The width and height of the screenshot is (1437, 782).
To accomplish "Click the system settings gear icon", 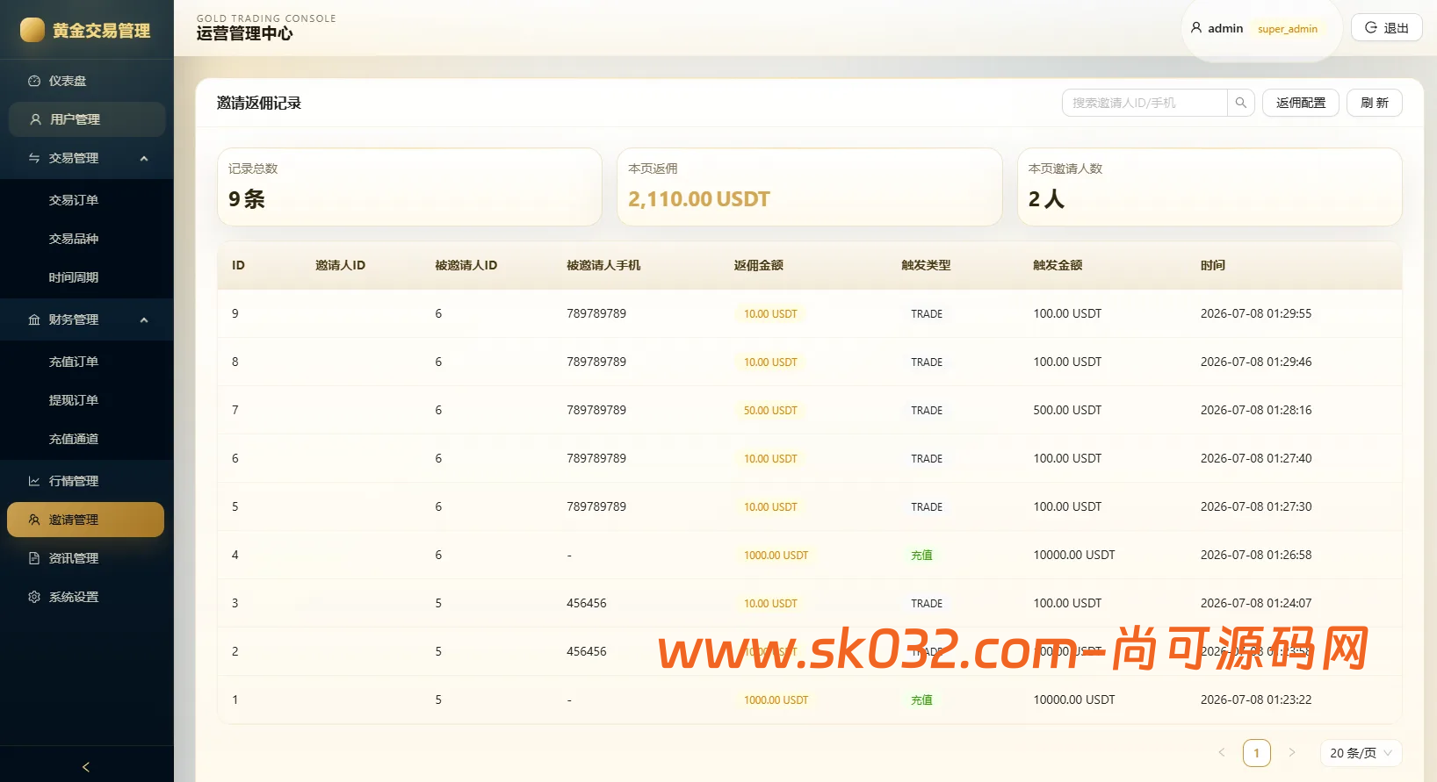I will point(34,597).
